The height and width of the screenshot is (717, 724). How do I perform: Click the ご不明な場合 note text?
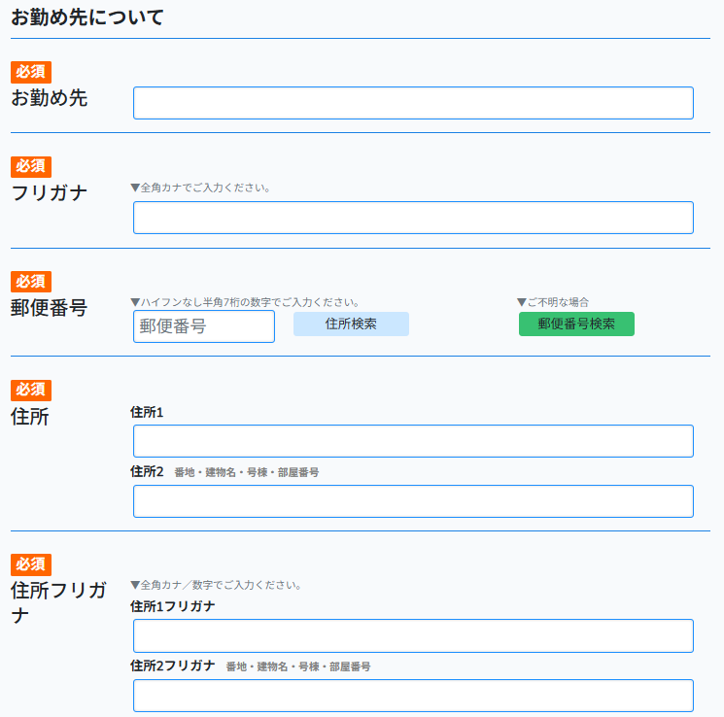coord(553,302)
